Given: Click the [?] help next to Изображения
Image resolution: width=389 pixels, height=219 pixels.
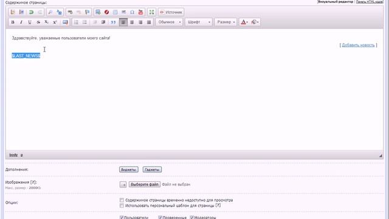Looking at the screenshot, I should pyautogui.click(x=33, y=182).
